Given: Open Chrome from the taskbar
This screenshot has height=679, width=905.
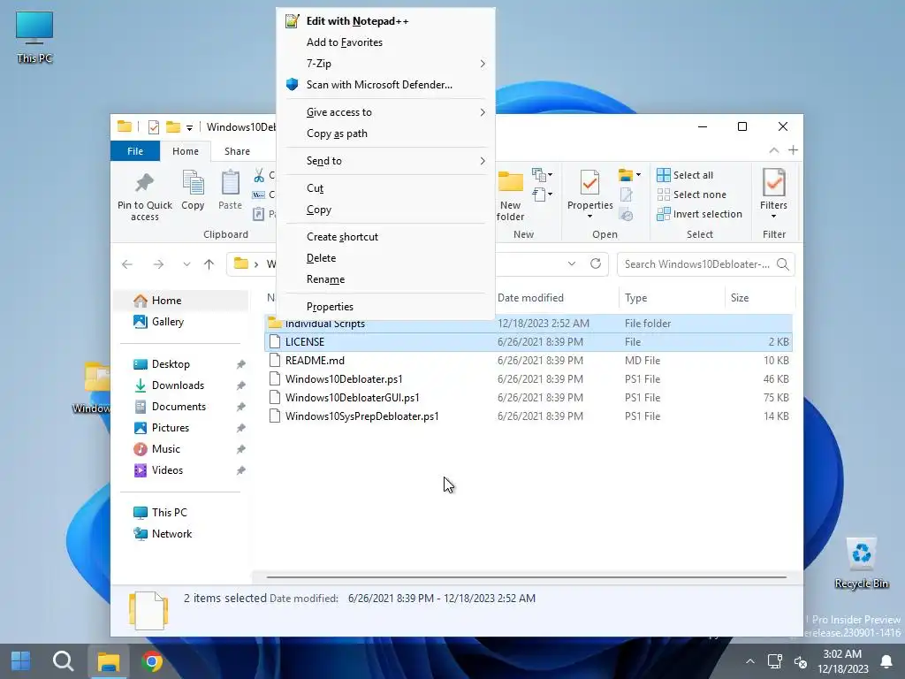Looking at the screenshot, I should [152, 661].
